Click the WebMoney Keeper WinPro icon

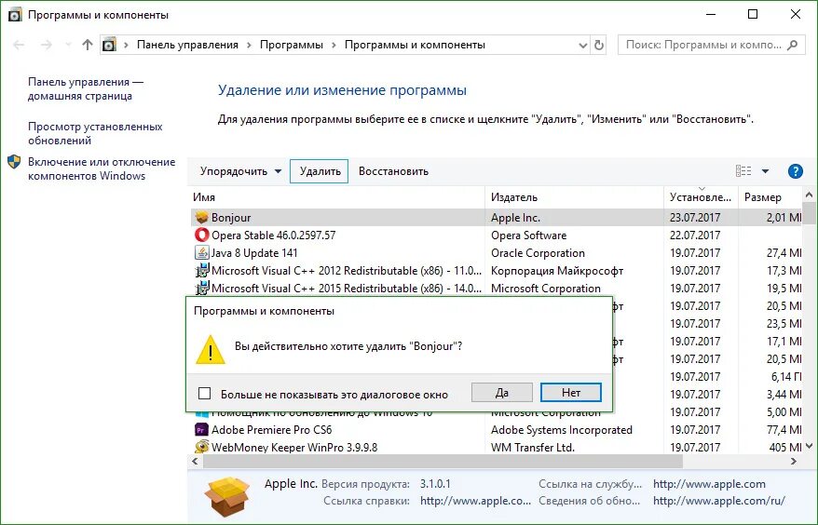(x=202, y=448)
